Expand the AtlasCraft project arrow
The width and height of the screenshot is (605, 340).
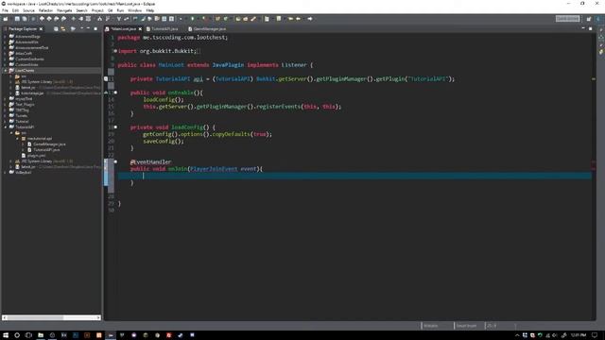pos(5,54)
